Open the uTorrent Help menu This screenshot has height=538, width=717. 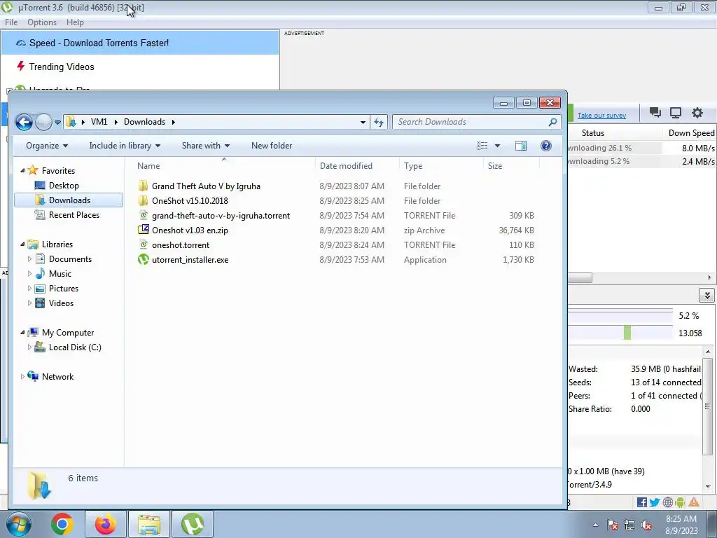[75, 22]
